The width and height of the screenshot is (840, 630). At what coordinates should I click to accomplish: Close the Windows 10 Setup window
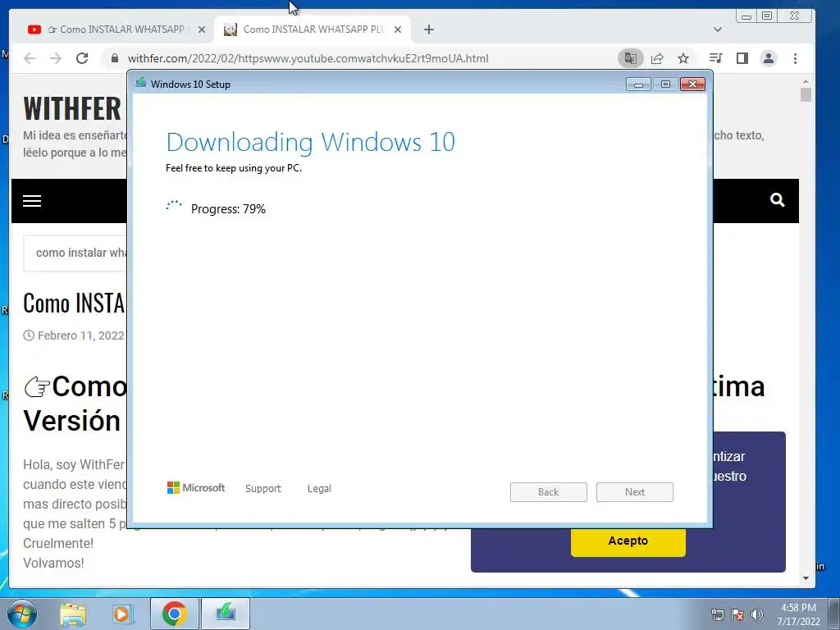[692, 84]
